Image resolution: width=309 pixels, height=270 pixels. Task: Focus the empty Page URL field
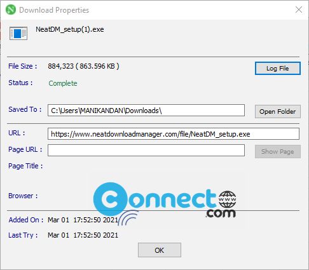coord(146,150)
